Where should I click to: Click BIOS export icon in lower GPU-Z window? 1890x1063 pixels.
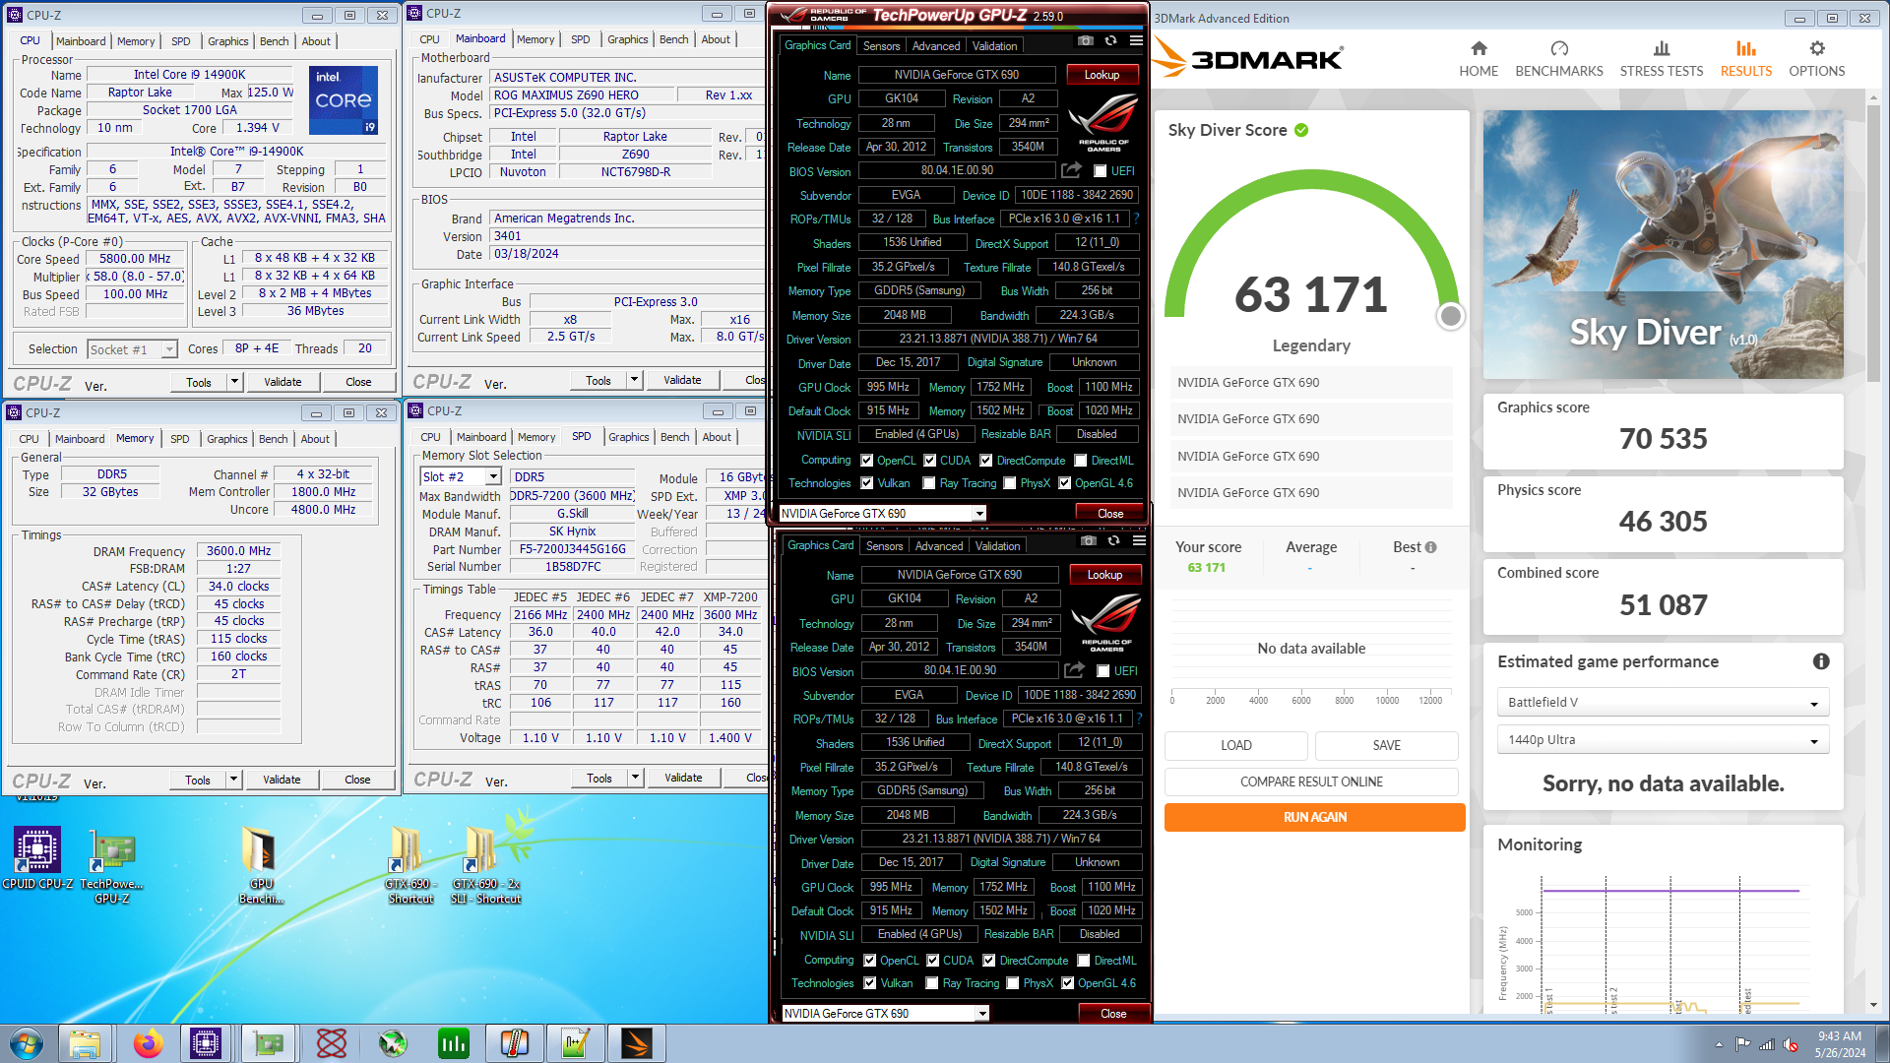pyautogui.click(x=1074, y=669)
